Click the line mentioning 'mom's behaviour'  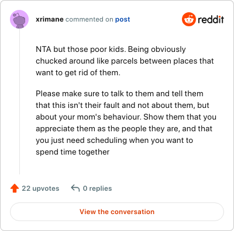[126, 117]
